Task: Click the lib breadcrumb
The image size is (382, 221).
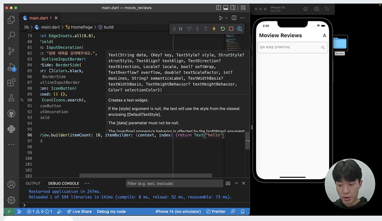Action: click(x=27, y=27)
